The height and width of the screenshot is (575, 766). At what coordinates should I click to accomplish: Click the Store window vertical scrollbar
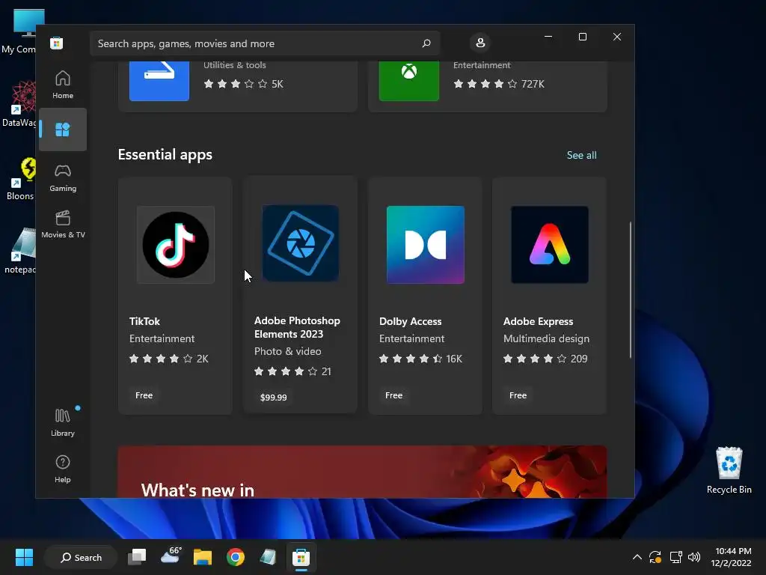[630, 290]
